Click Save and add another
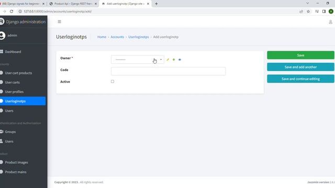This screenshot has height=188, width=335. pyautogui.click(x=300, y=67)
